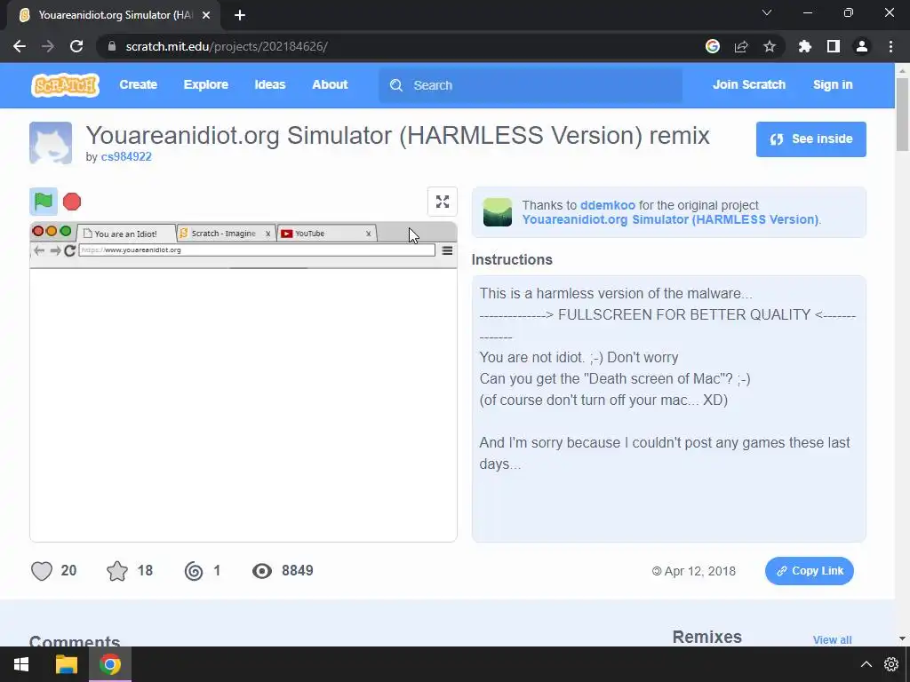Favorite the project with the star icon
The width and height of the screenshot is (910, 682).
click(x=117, y=571)
